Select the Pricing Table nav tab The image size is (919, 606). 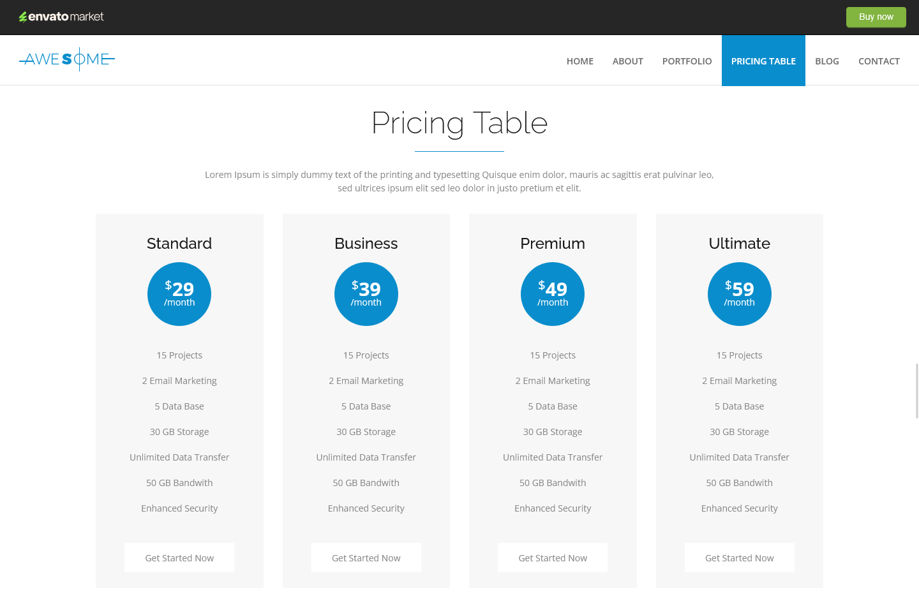(x=763, y=61)
